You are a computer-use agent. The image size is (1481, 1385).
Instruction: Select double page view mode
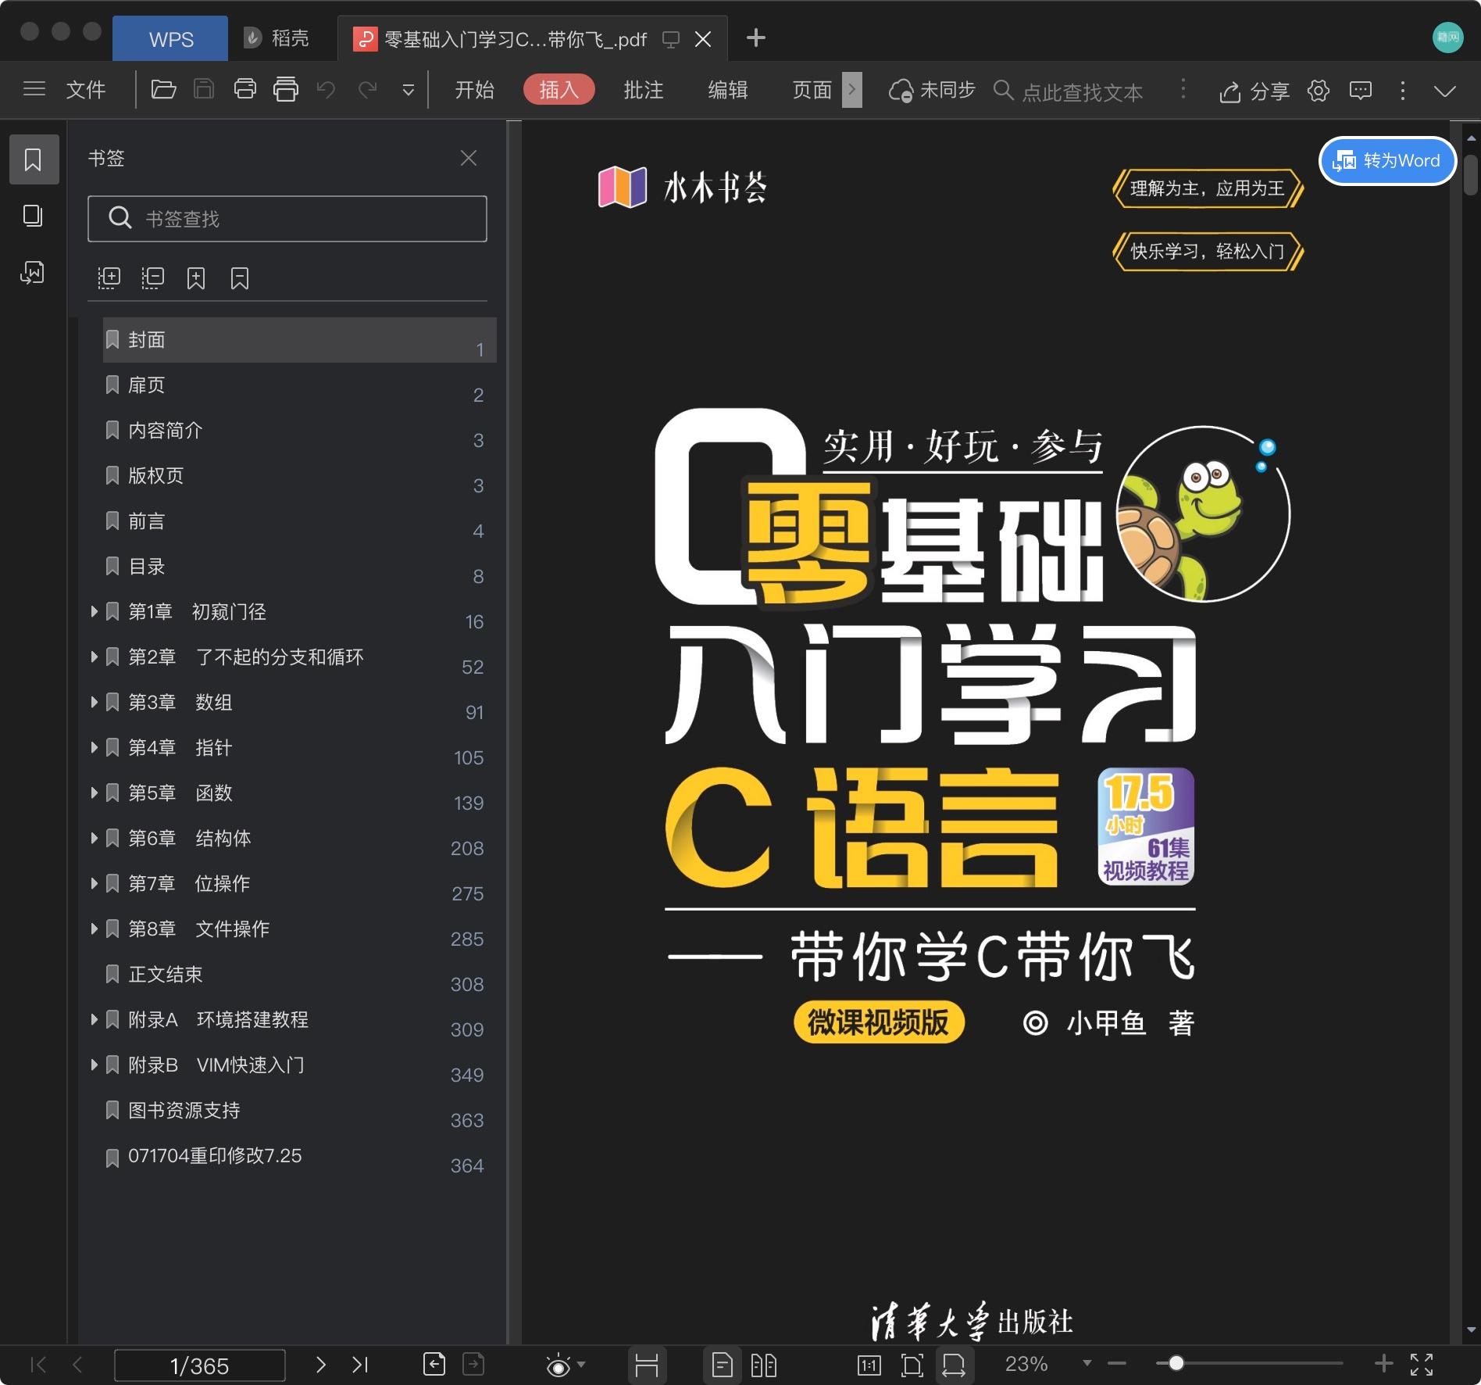click(763, 1365)
